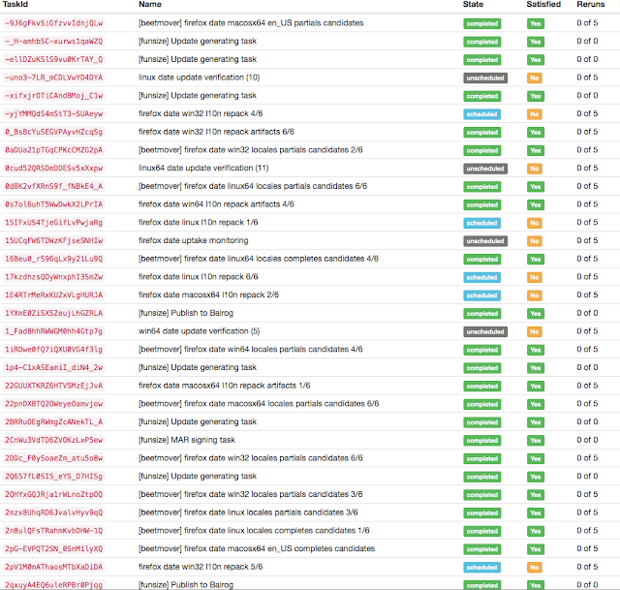Viewport: 620px width, 590px height.
Task: Click the No badge for firefox date uptake monitoring
Action: tap(534, 241)
